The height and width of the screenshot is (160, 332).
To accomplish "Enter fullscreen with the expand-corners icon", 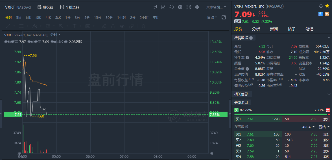I will point(189,7).
